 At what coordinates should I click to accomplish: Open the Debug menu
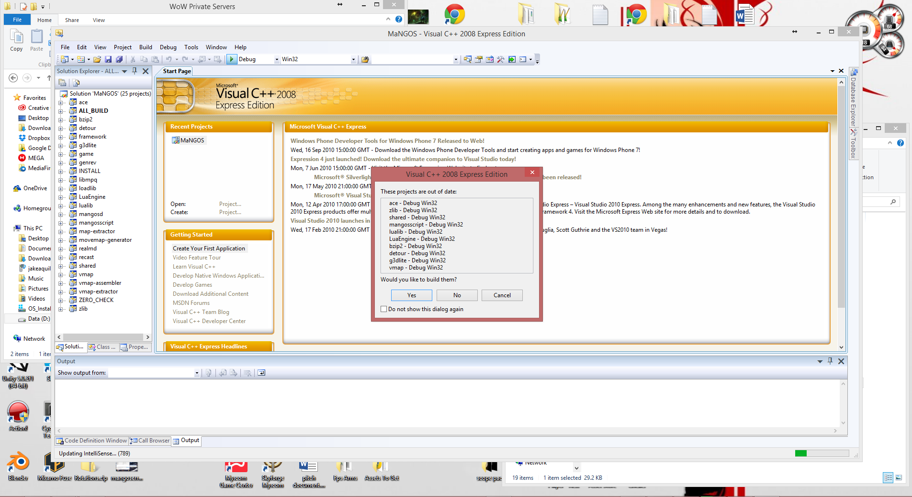tap(168, 47)
